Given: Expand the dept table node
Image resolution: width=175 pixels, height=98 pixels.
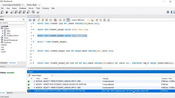Looking at the screenshot, I should tap(2, 31).
